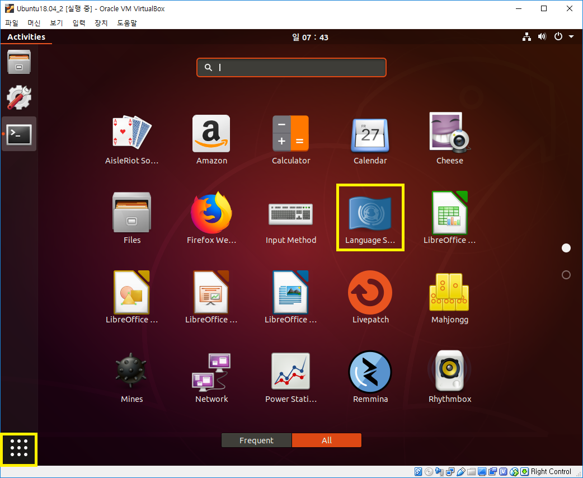The image size is (583, 478).
Task: Start the Mahjongg game
Action: click(449, 298)
